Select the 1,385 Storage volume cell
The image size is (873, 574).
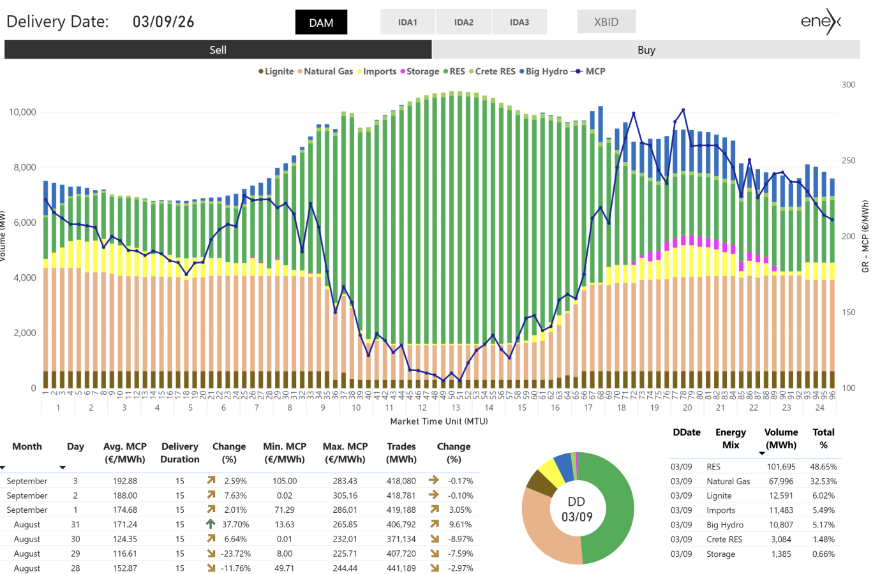tap(781, 554)
